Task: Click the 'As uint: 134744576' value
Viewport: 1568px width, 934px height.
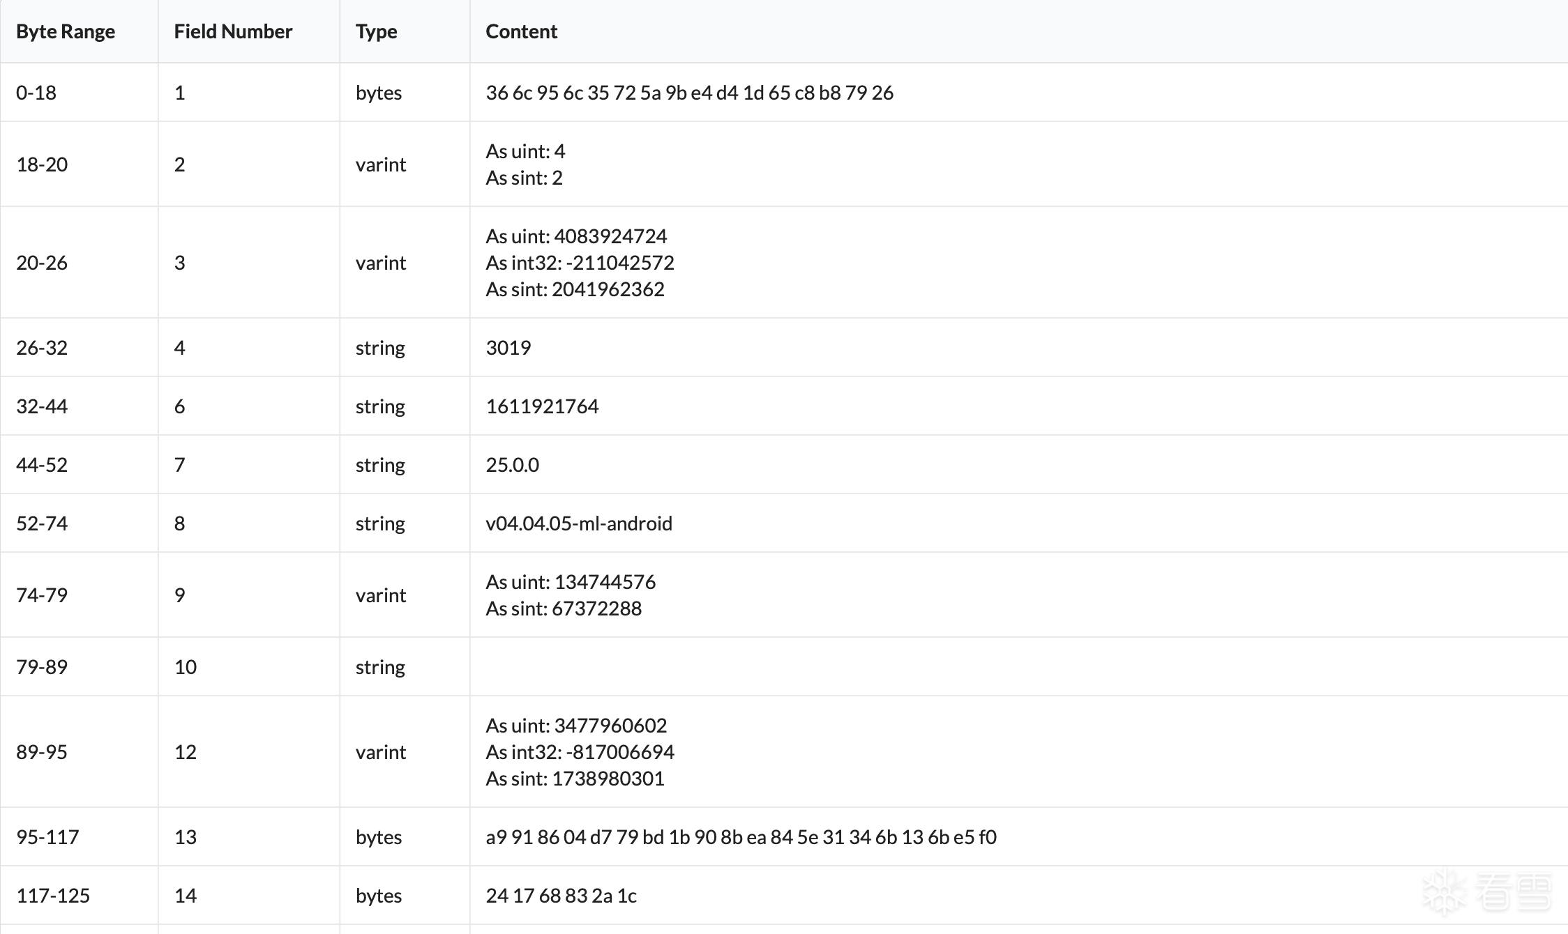Action: [571, 582]
